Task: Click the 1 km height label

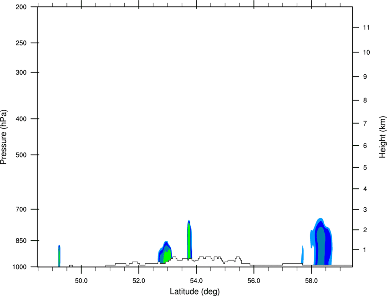Action: click(x=365, y=250)
